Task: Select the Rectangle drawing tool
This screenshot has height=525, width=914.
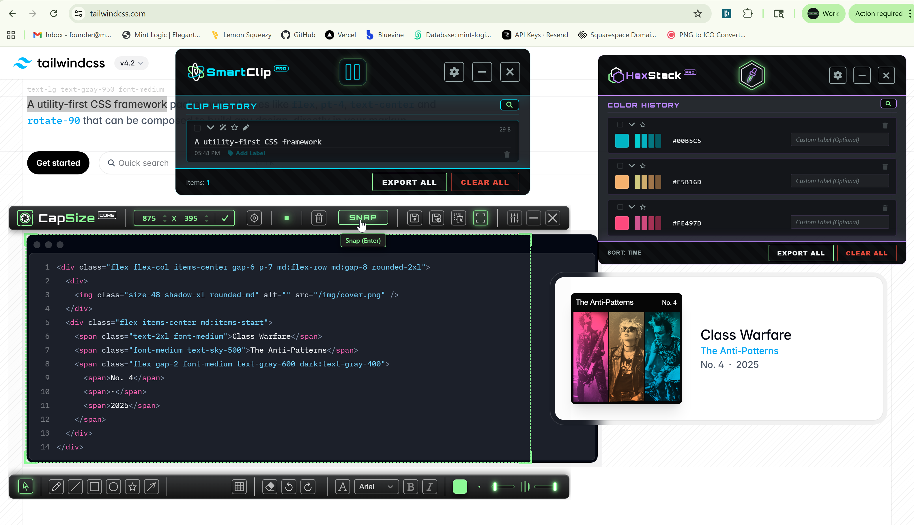Action: pos(94,486)
